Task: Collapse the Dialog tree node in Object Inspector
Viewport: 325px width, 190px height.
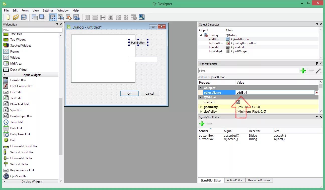Action: (201, 35)
